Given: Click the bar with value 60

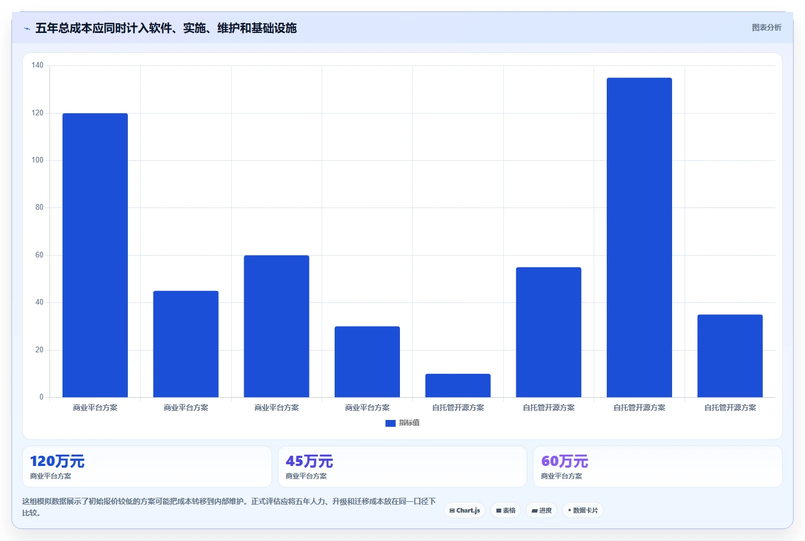Looking at the screenshot, I should pyautogui.click(x=277, y=326).
